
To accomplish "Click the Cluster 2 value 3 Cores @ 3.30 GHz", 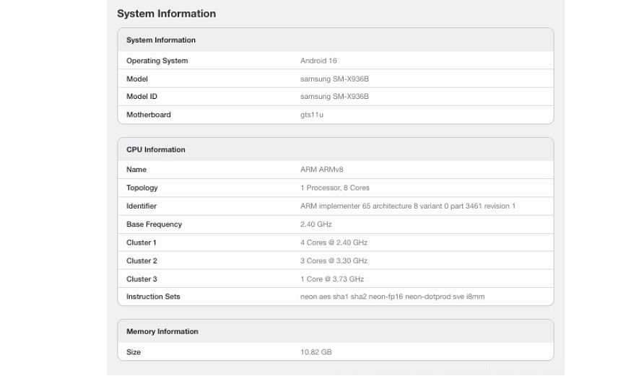I will [x=334, y=261].
